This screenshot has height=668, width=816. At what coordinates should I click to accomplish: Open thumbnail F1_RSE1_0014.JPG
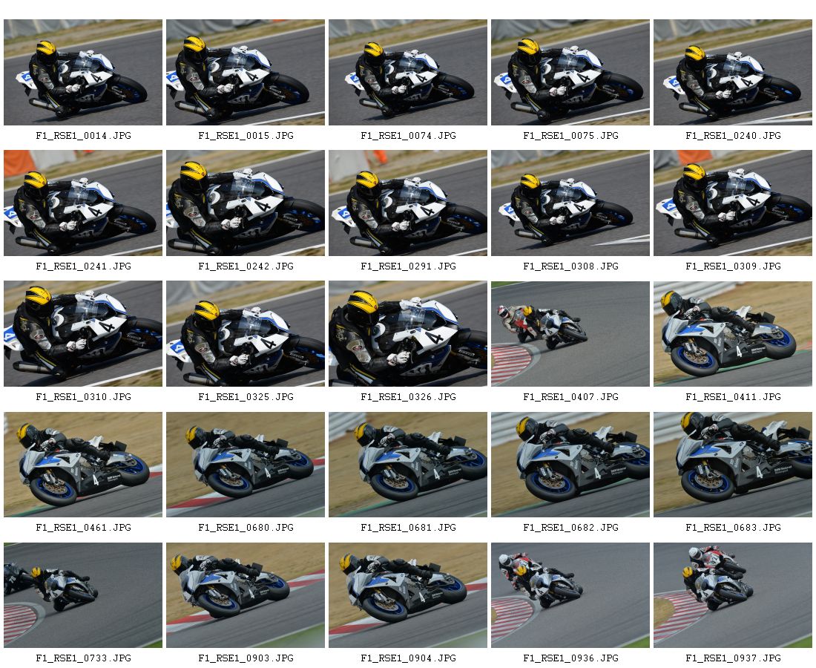click(83, 73)
